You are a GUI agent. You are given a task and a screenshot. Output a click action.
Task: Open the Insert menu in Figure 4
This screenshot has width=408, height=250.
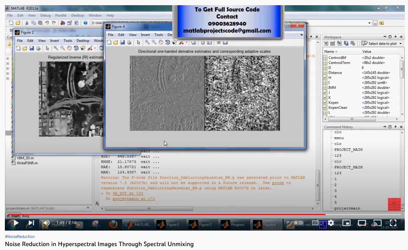tap(145, 35)
